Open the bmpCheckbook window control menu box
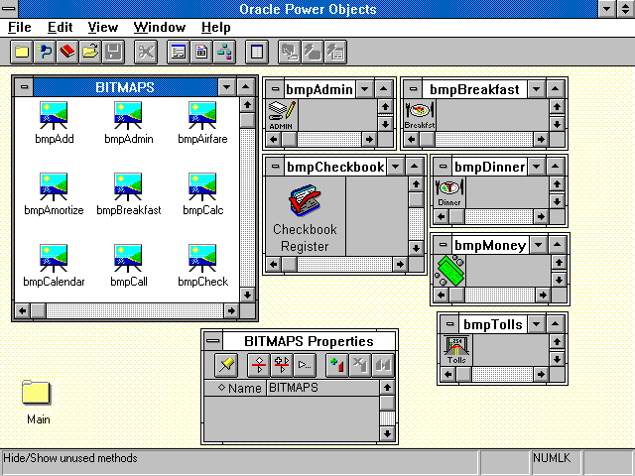This screenshot has width=635, height=476. pyautogui.click(x=275, y=167)
